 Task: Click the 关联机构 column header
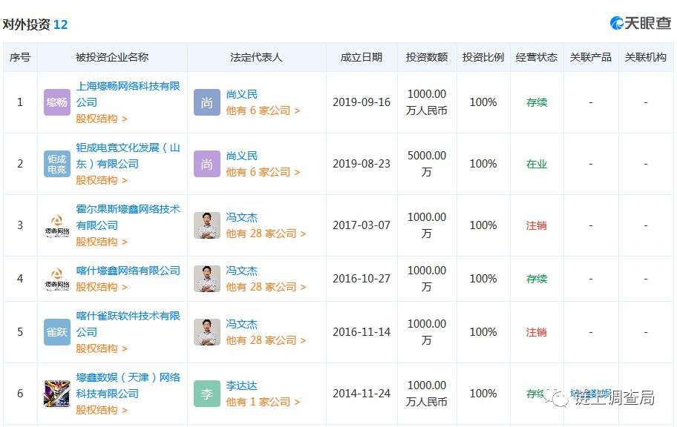tap(646, 57)
